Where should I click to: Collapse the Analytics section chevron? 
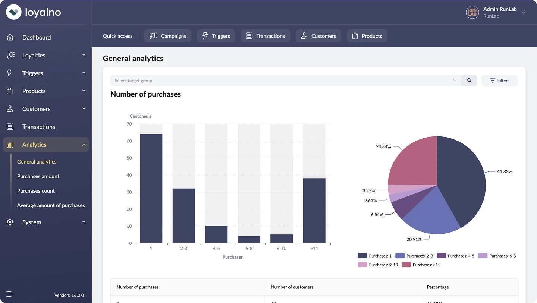(84, 145)
